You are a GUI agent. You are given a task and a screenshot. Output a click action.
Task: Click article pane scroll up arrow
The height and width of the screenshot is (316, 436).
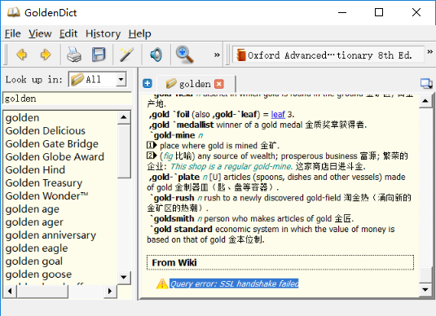(425, 101)
